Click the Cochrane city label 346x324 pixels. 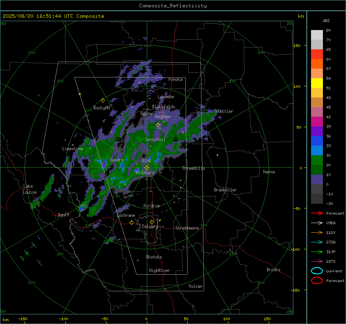click(x=126, y=215)
